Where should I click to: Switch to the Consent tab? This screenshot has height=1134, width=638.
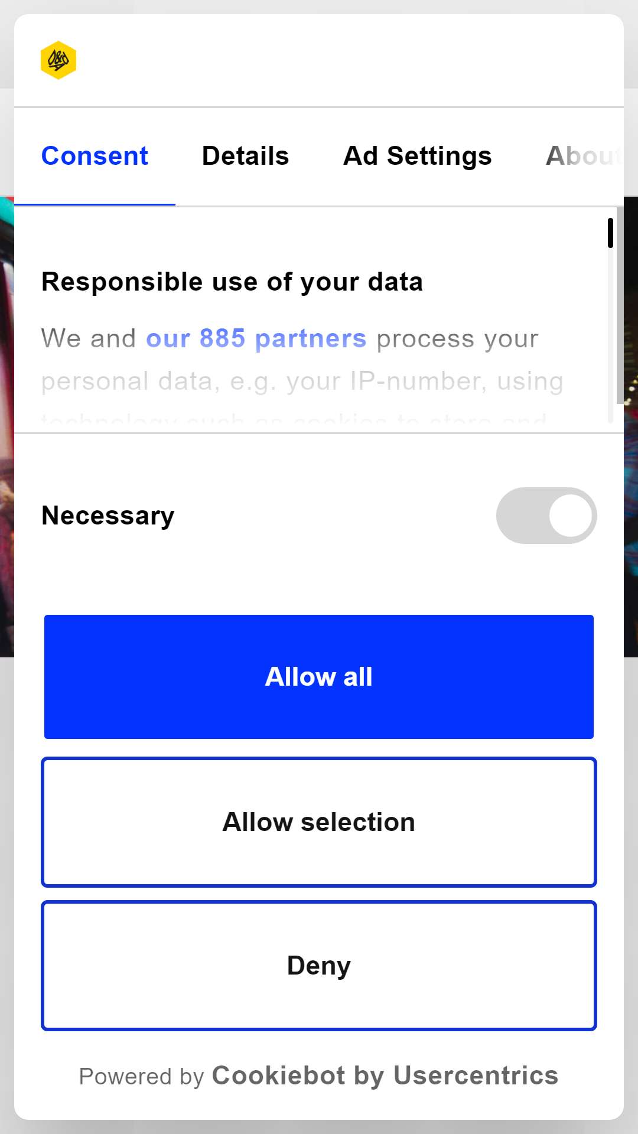point(95,157)
